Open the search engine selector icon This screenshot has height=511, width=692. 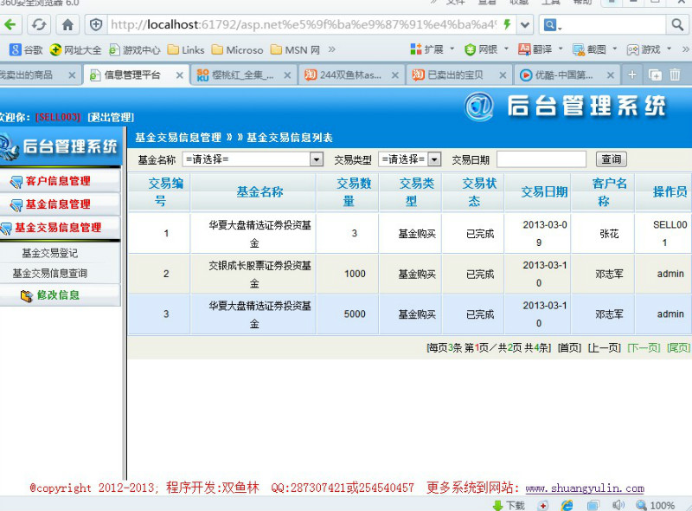[552, 25]
